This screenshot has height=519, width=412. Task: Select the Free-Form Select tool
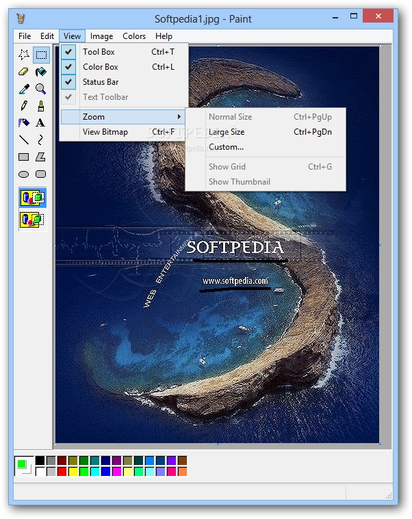pos(24,55)
